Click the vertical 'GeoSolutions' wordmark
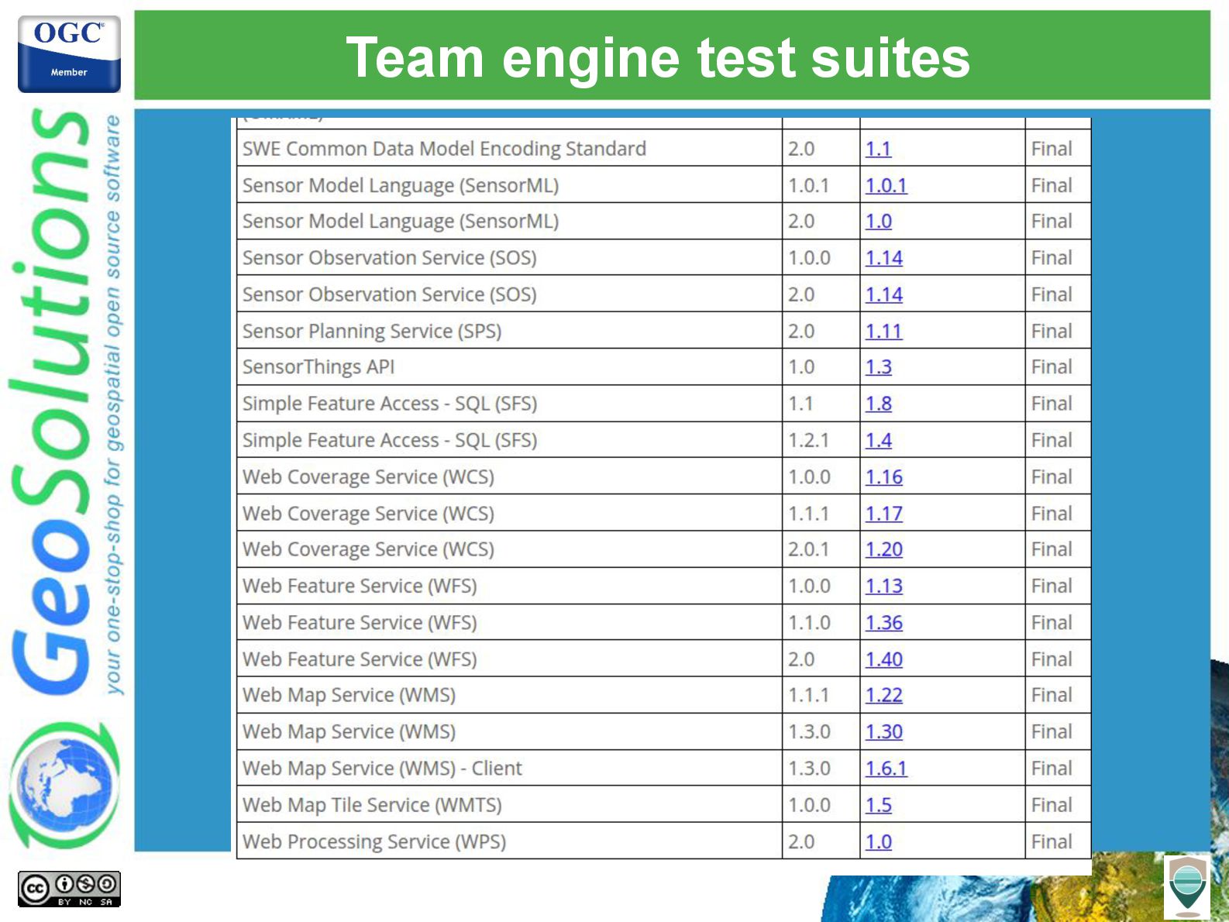This screenshot has width=1229, height=922. click(50, 401)
